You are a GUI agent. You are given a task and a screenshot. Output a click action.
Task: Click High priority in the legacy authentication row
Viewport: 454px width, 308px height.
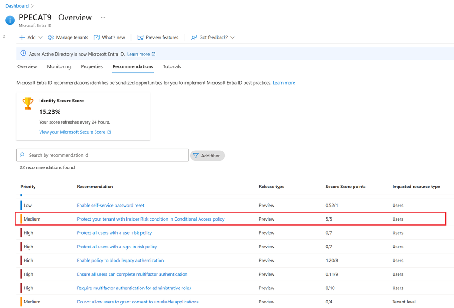point(28,261)
